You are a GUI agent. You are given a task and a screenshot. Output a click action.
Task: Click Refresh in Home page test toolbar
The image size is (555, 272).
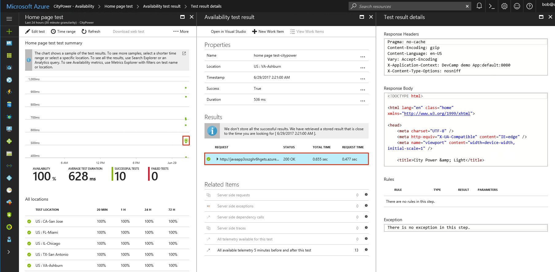coord(91,31)
